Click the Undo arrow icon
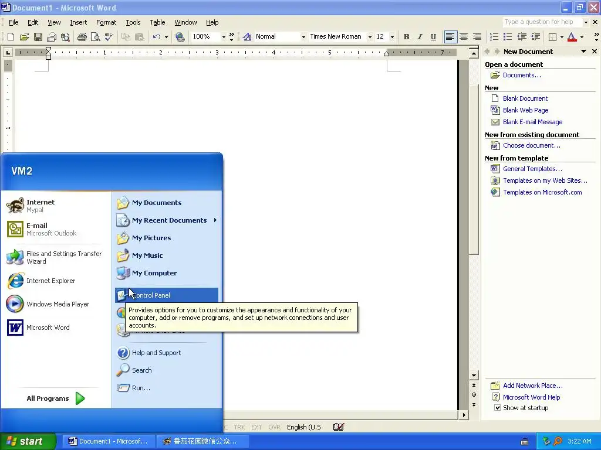Screen dimensions: 601x450 tap(156, 37)
